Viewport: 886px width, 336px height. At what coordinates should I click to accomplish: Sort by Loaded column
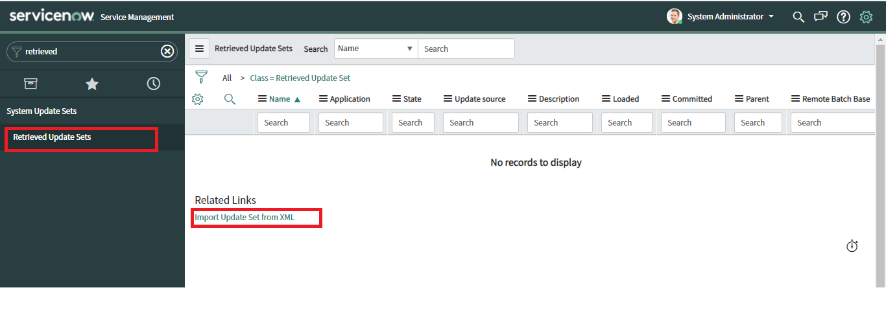[626, 99]
